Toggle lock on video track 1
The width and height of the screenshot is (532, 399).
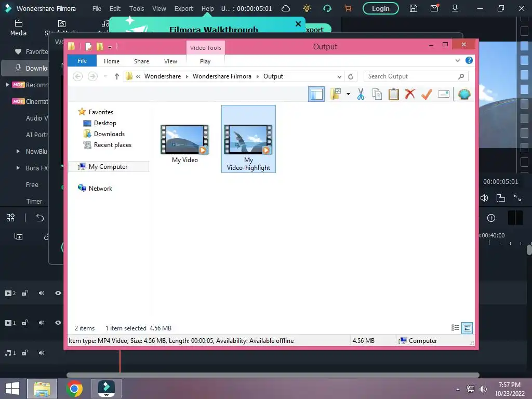coord(25,323)
